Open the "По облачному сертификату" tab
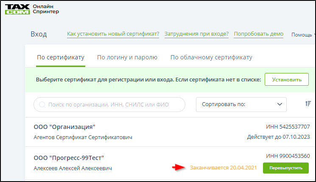 tap(211, 57)
